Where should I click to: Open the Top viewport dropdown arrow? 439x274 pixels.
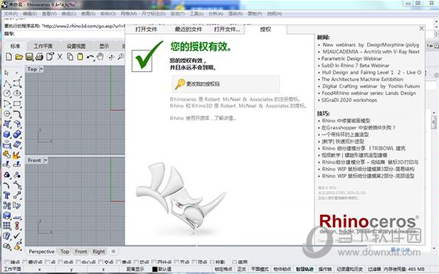click(41, 69)
